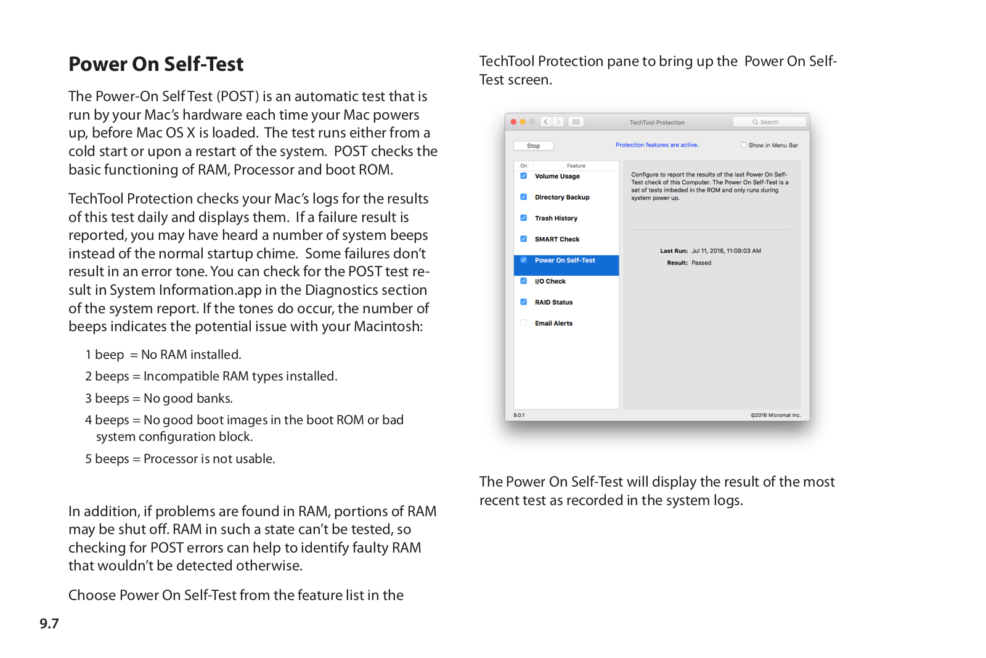
Task: Click 'Protection features are active.' status text
Action: click(x=657, y=145)
